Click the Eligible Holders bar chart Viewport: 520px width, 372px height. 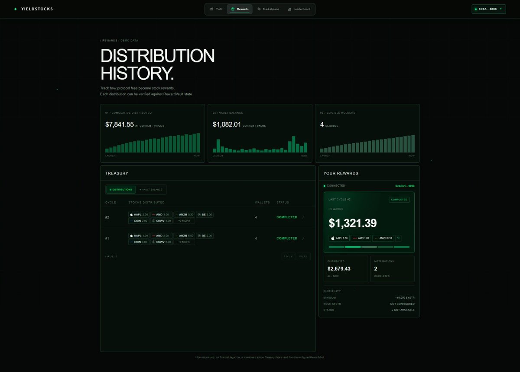point(367,143)
